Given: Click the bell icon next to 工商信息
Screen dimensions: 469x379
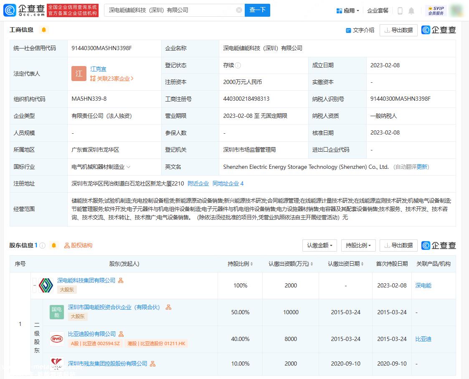Looking at the screenshot, I should pos(44,30).
